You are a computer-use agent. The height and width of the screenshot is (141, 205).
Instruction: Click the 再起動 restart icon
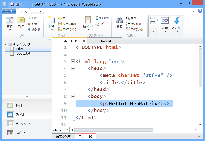coord(29,29)
